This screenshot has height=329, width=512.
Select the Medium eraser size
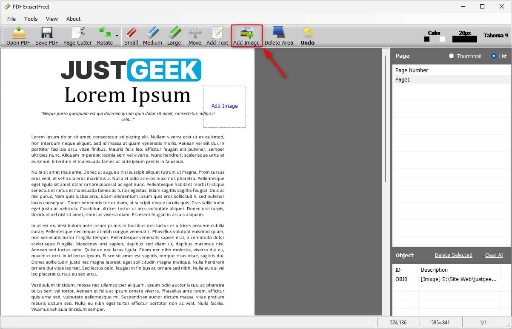152,36
